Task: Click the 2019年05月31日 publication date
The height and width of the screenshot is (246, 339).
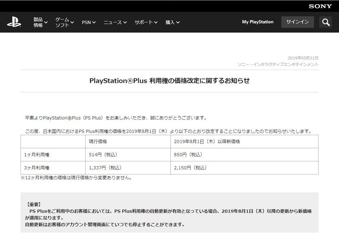Action: [303, 58]
